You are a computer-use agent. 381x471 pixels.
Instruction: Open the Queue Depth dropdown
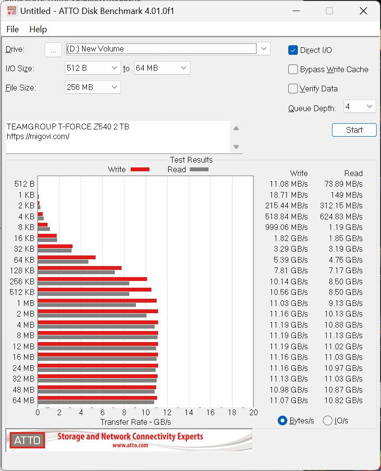pos(359,106)
